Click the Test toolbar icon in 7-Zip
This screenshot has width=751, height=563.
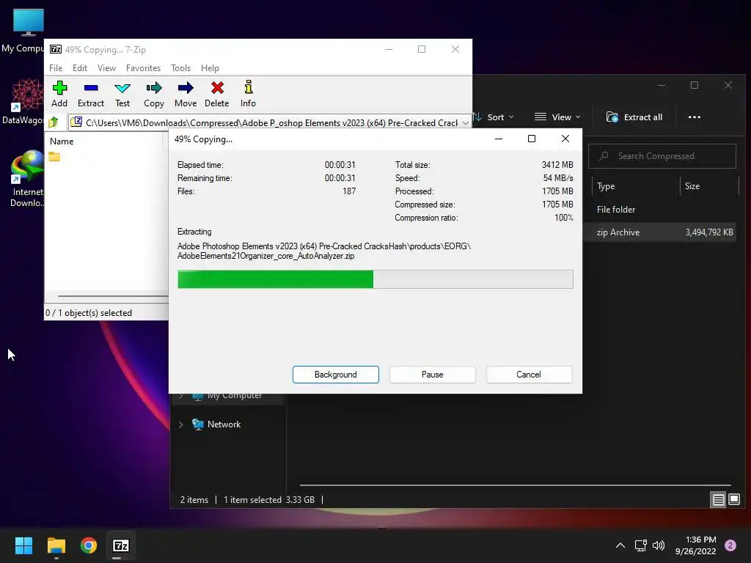(122, 94)
